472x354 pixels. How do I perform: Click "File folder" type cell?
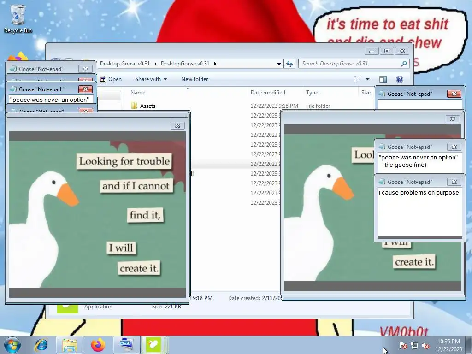coord(318,106)
